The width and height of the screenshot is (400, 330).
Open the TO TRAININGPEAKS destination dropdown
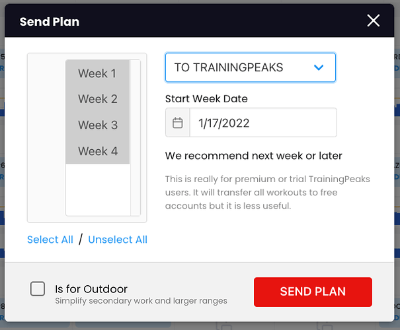(251, 67)
